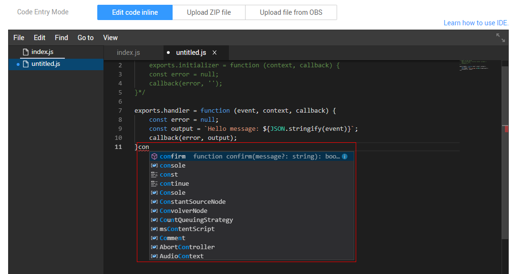Image resolution: width=514 pixels, height=274 pixels.
Task: Click variable icon beside CountQueuingStrategy
Action: point(154,220)
